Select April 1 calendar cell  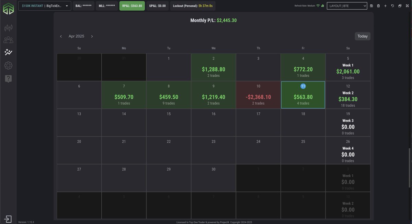pos(169,67)
